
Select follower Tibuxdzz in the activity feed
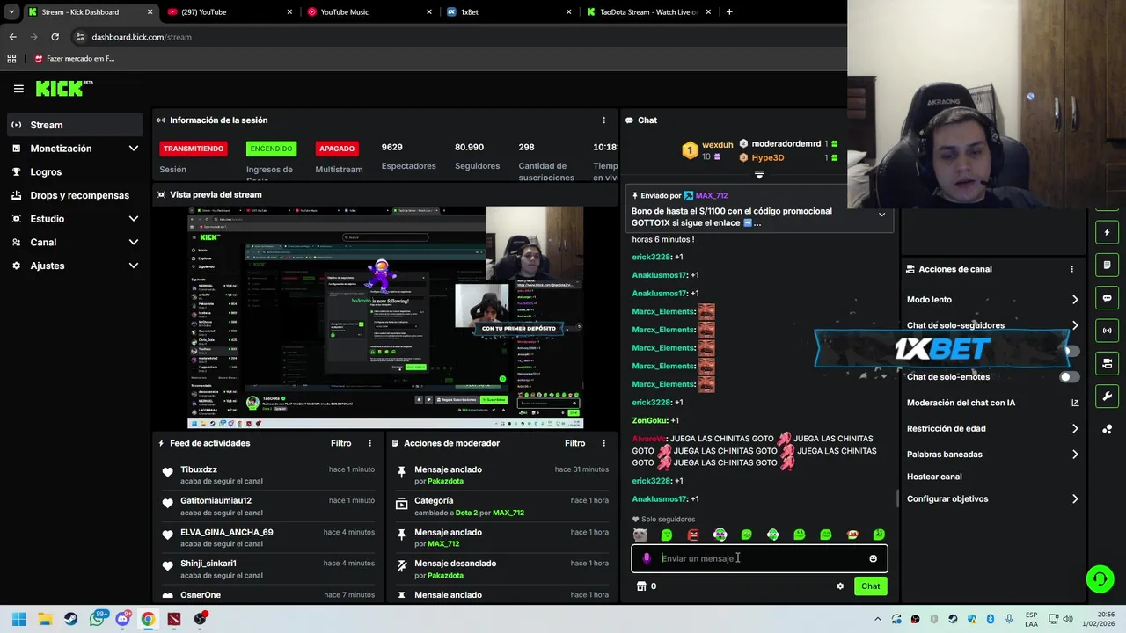(199, 469)
